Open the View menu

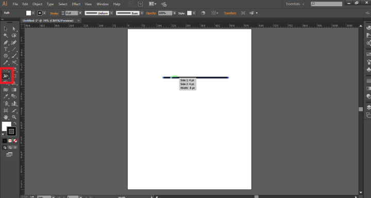tap(88, 4)
